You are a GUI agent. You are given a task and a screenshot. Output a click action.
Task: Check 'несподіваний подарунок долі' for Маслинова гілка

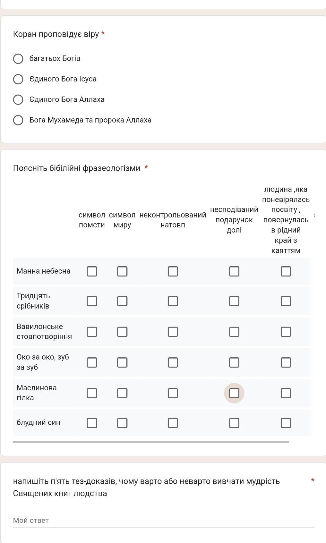tap(234, 393)
